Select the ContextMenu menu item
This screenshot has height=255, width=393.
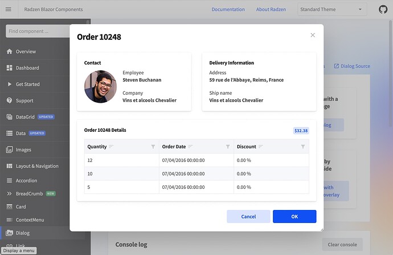(35, 220)
